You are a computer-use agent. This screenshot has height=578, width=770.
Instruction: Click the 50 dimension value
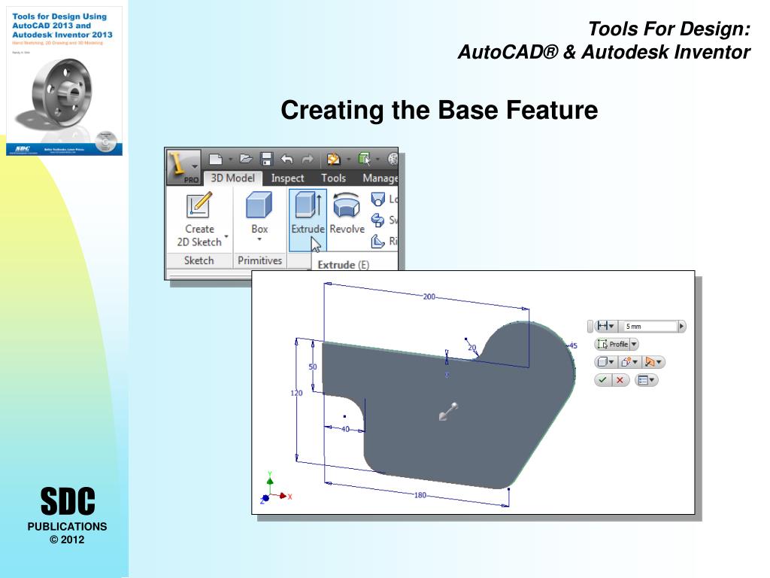click(312, 367)
